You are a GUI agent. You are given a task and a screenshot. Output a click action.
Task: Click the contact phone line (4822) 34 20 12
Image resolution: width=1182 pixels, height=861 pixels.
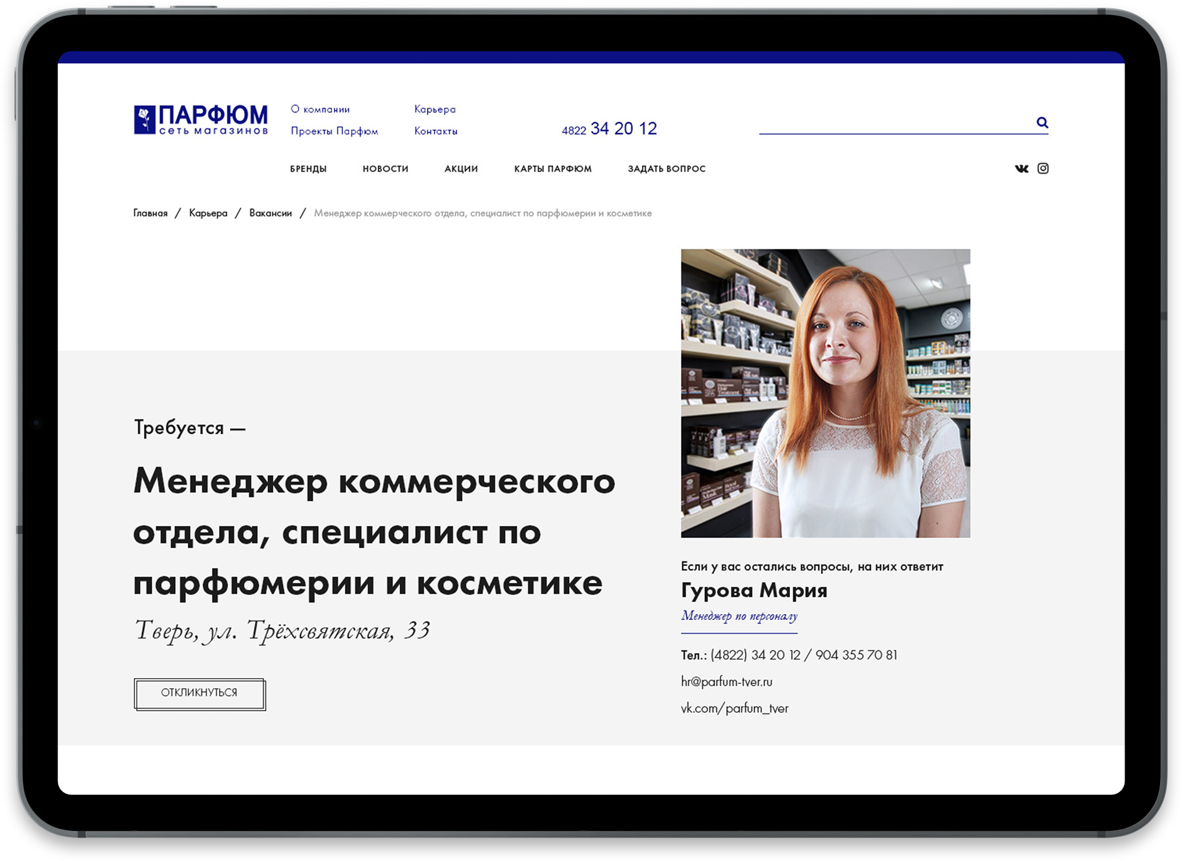pos(789,655)
